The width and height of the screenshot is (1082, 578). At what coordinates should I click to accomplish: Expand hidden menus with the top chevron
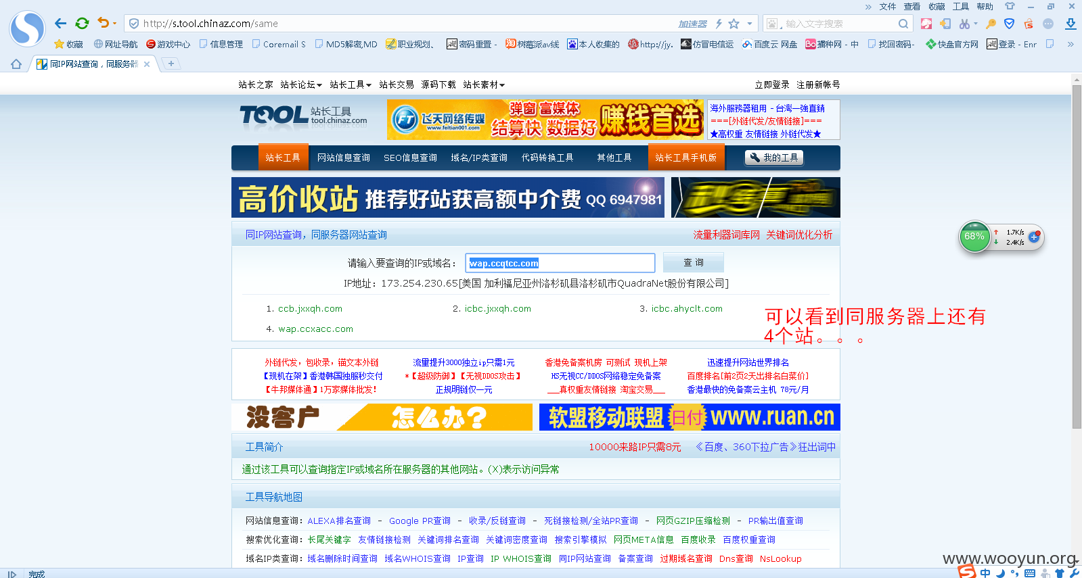pyautogui.click(x=868, y=7)
